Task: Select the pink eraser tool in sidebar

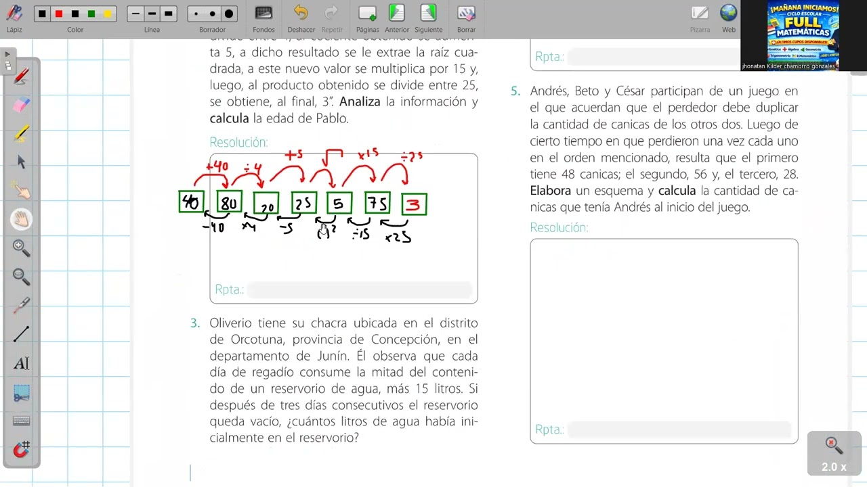Action: coord(21,105)
